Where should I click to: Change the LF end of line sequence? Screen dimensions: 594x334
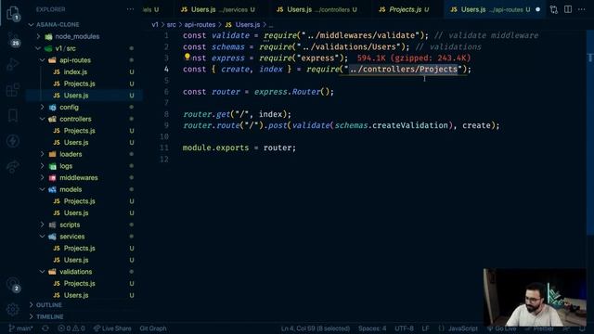point(426,328)
